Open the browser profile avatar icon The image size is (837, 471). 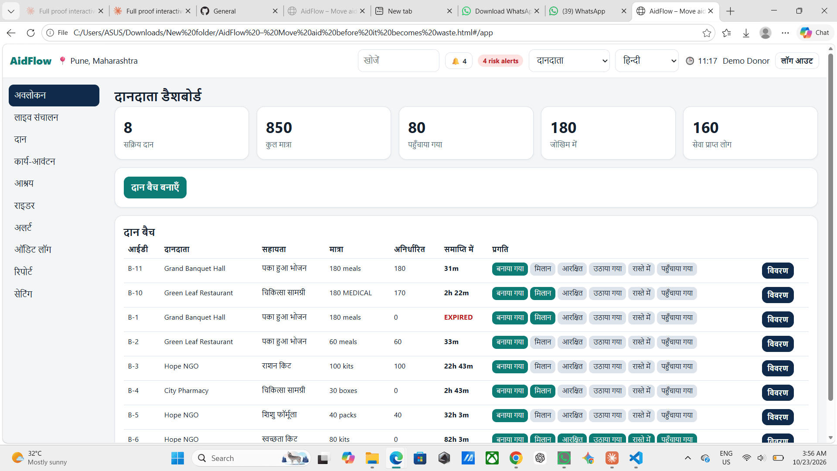[x=766, y=33]
